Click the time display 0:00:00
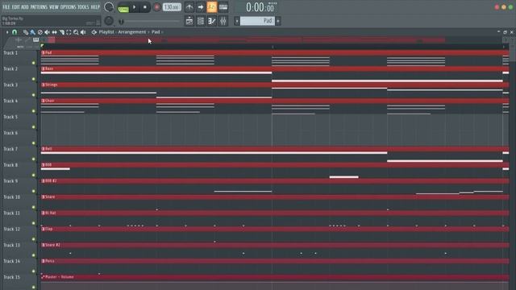The image size is (516, 290). pos(260,7)
